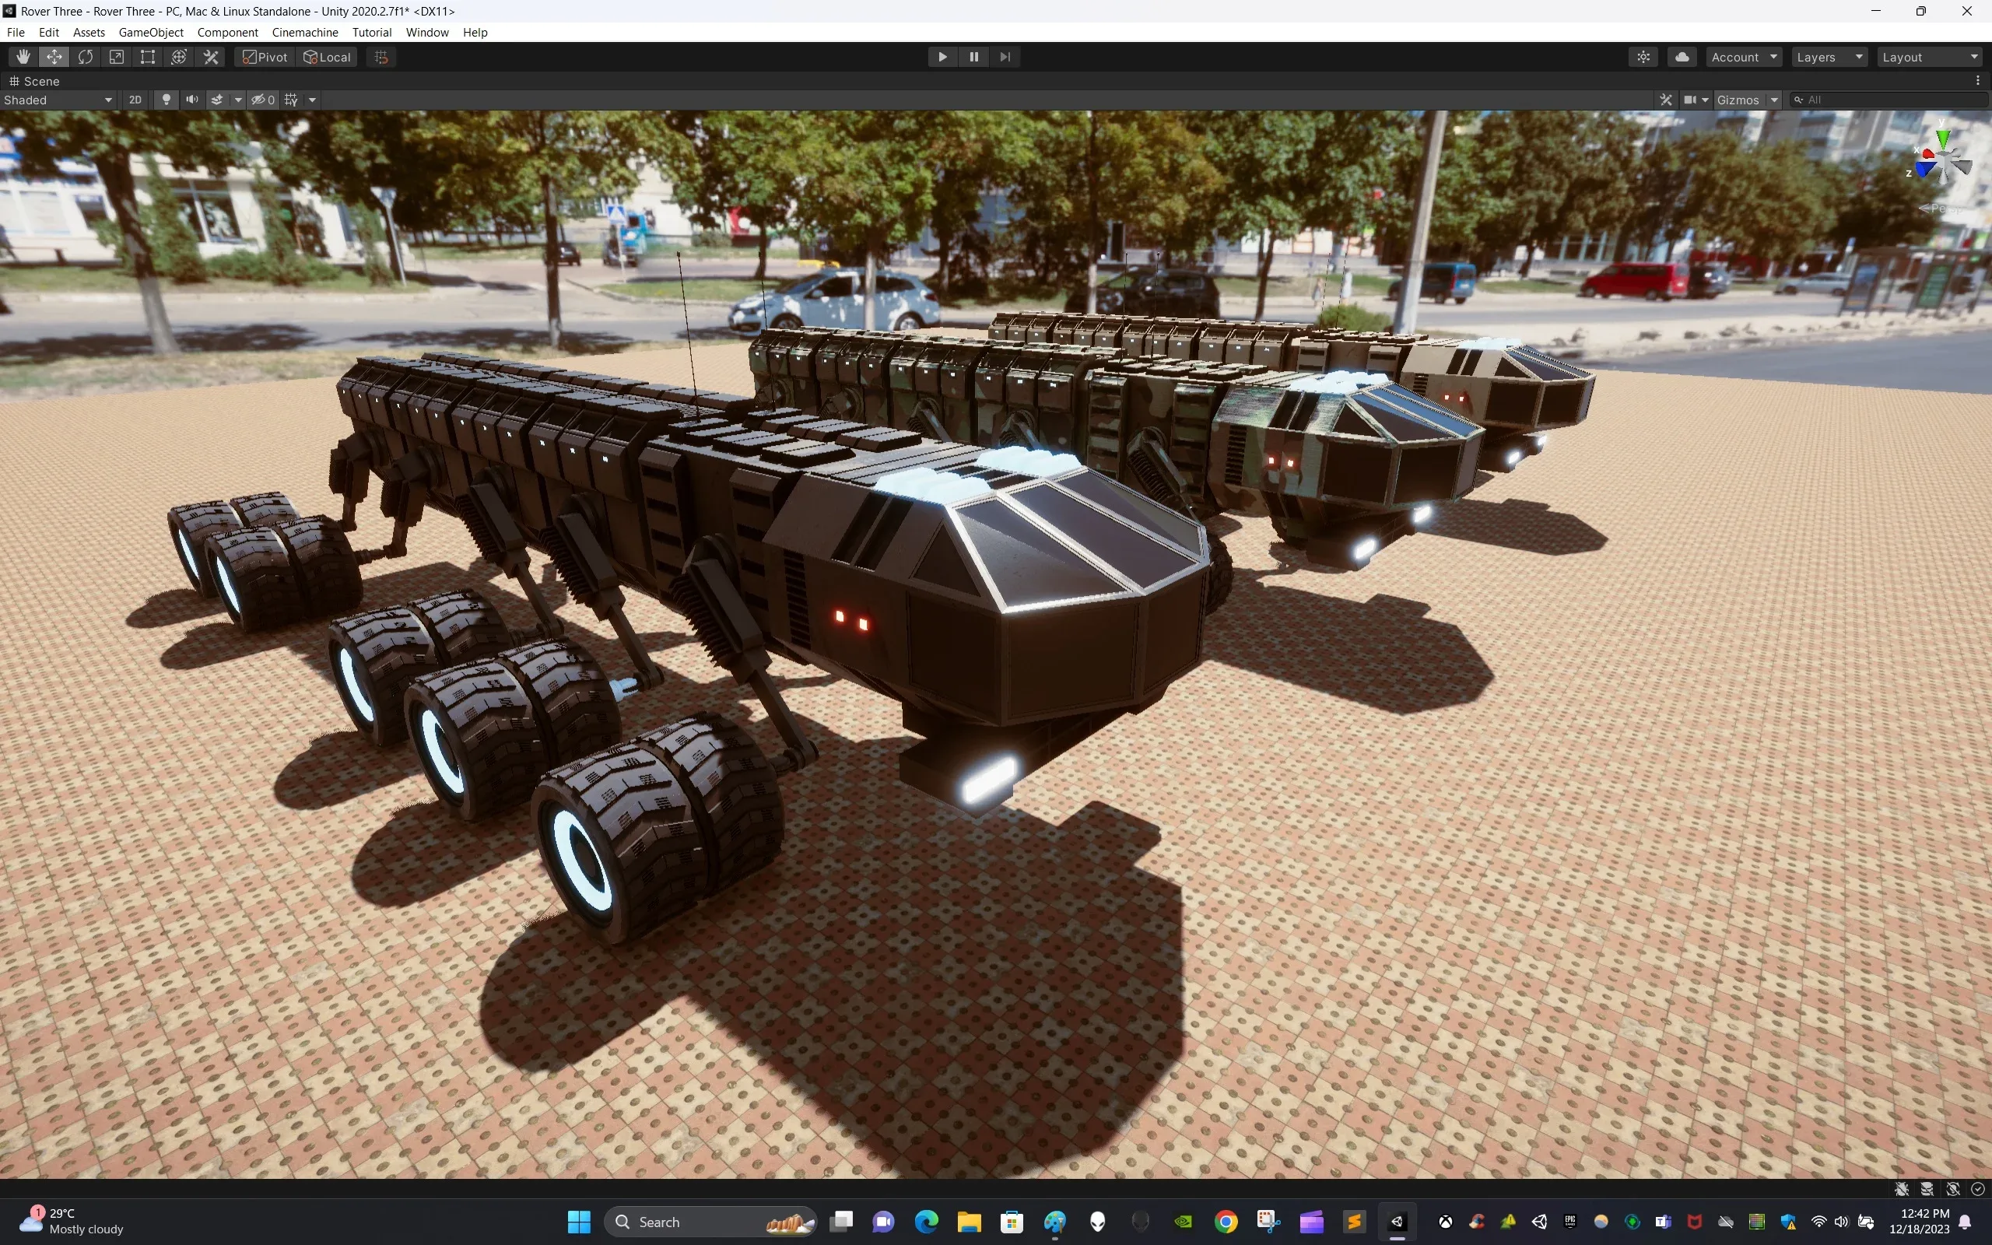Select the Rect Transform tool
The image size is (1992, 1245).
(x=147, y=56)
